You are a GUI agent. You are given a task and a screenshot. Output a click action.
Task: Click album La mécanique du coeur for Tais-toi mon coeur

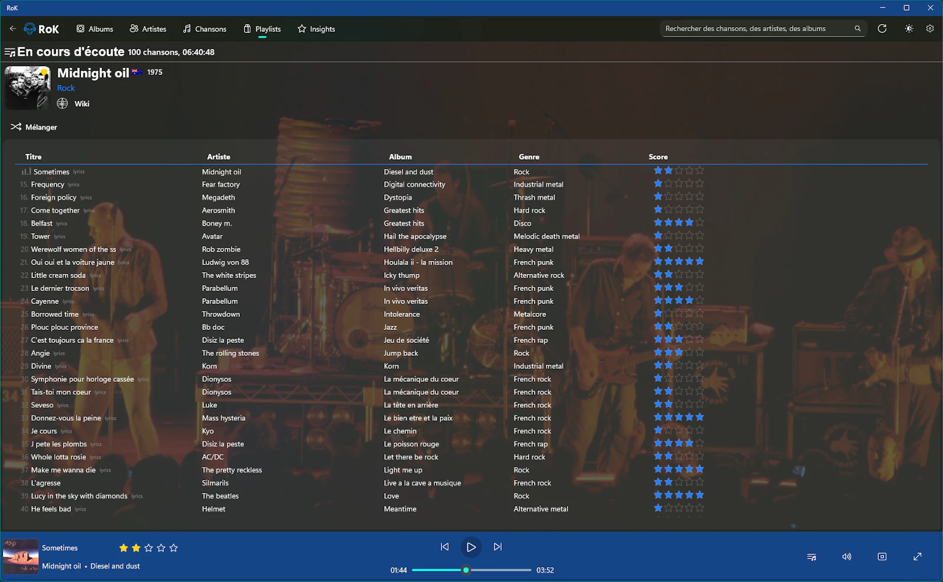421,392
